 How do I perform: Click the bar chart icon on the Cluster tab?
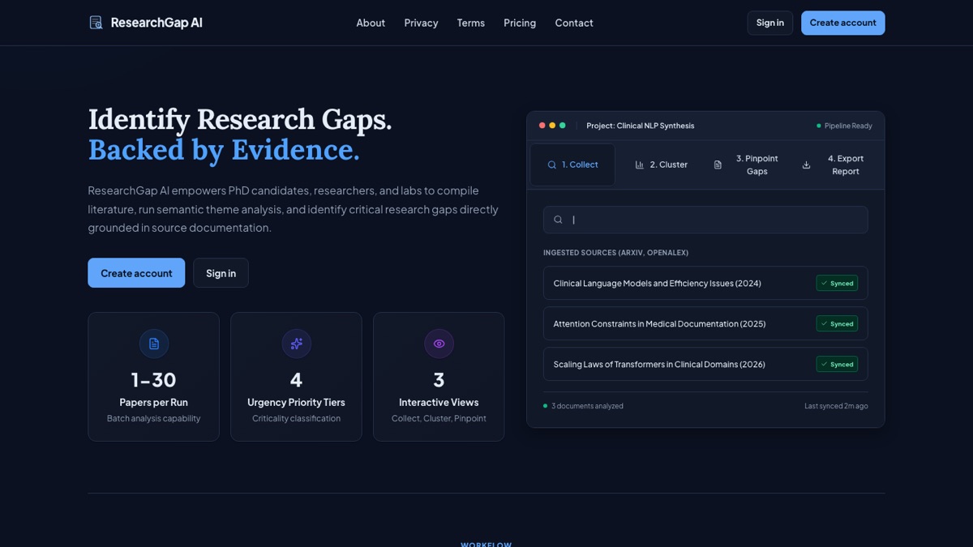pyautogui.click(x=640, y=165)
